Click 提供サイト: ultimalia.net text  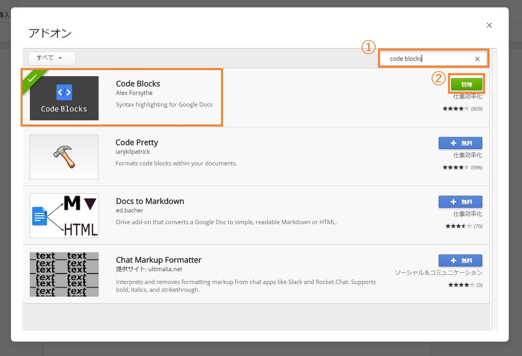tap(149, 269)
